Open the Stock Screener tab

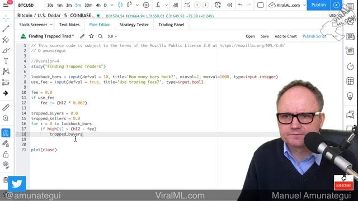tap(33, 25)
